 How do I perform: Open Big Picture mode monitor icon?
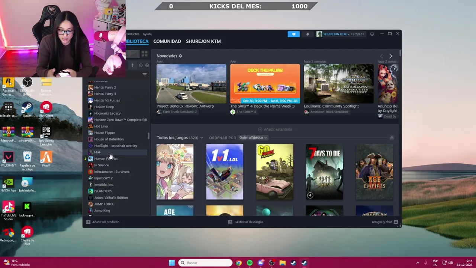tap(372, 34)
